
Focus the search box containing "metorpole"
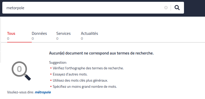84,8
